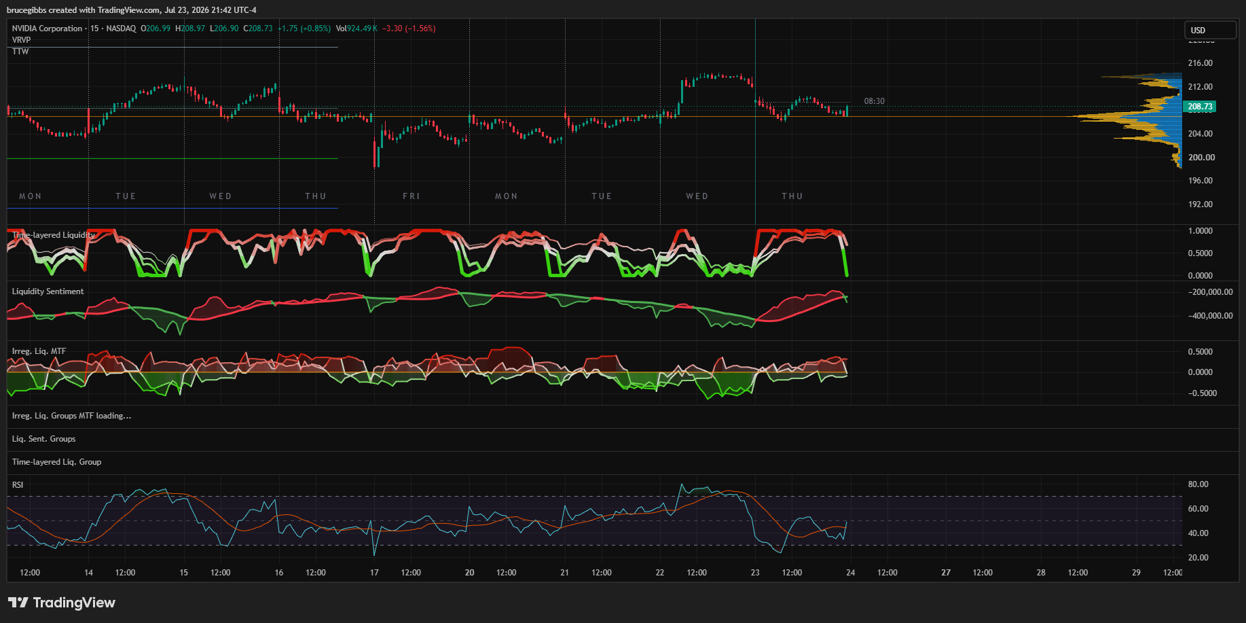Click the 216.00 price axis label
1246x623 pixels.
[x=1200, y=63]
